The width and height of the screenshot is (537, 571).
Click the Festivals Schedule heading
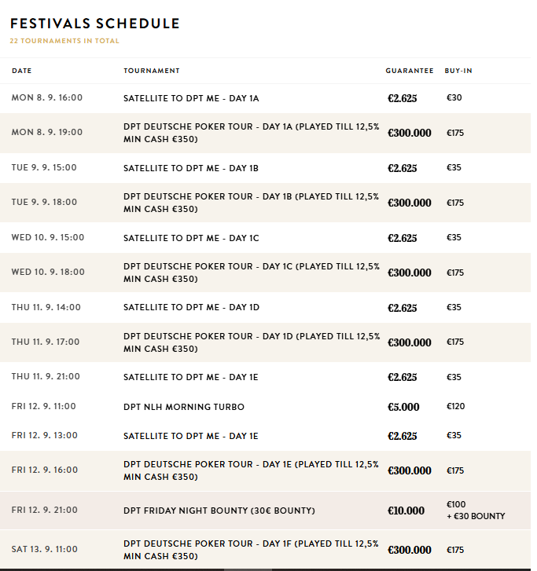click(95, 24)
